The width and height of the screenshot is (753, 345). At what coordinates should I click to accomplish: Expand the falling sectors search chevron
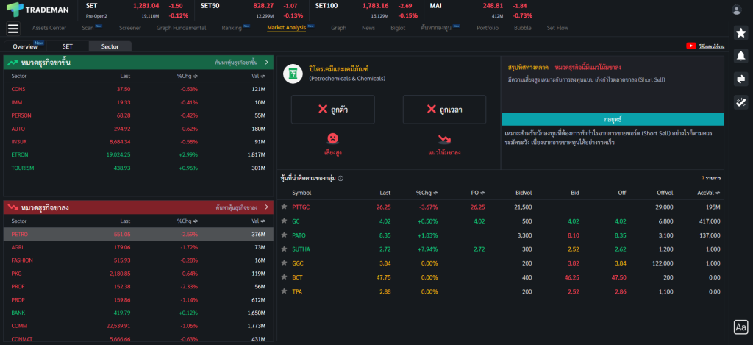[266, 207]
